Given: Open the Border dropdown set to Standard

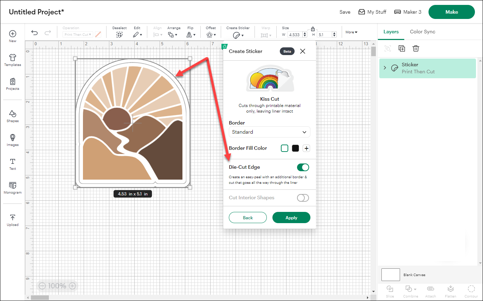Looking at the screenshot, I should pos(269,132).
